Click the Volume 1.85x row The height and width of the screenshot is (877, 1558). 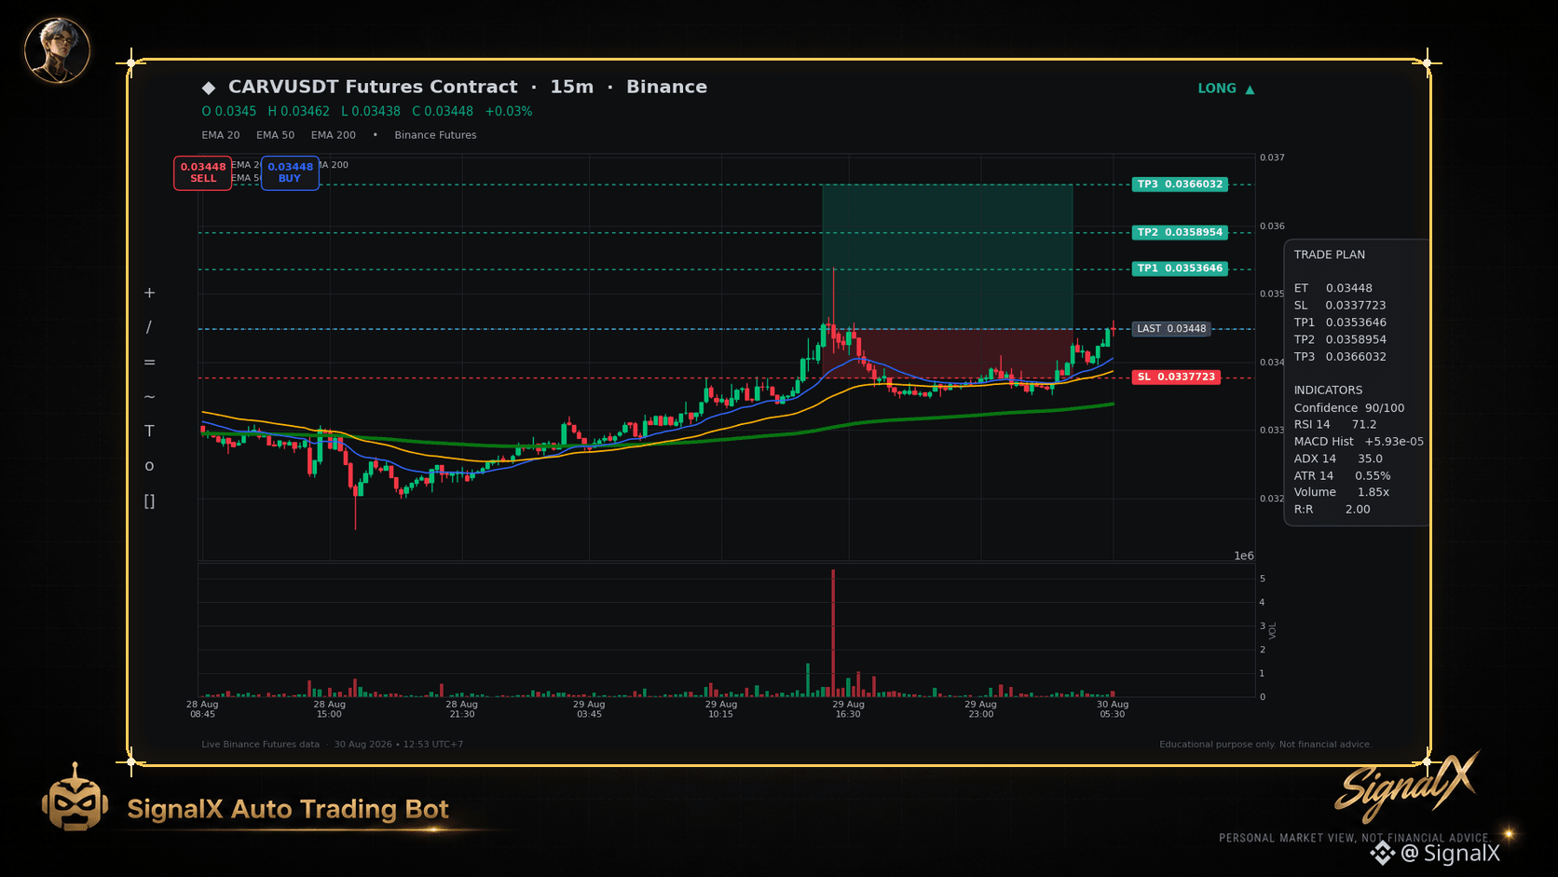pyautogui.click(x=1342, y=492)
